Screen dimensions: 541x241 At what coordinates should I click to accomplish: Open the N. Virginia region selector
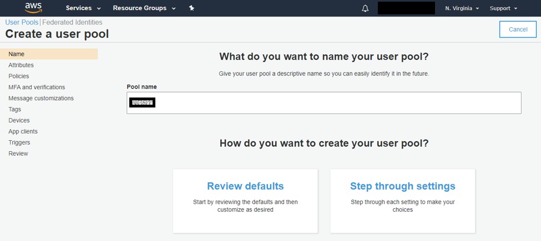[462, 8]
